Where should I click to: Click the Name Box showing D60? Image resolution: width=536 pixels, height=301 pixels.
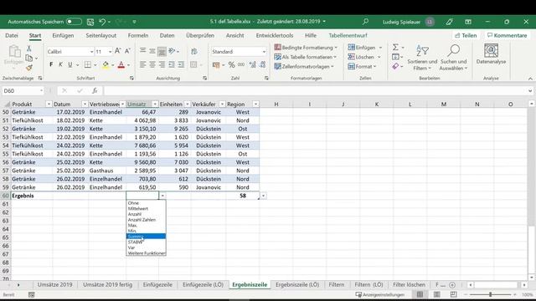23,91
